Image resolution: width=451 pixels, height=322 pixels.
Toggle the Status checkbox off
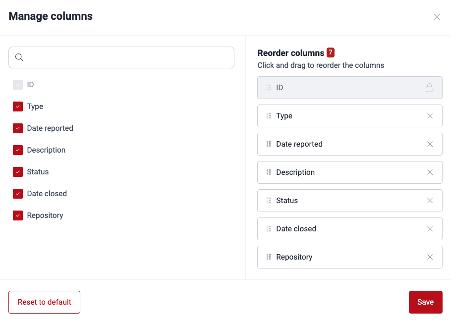pos(18,171)
